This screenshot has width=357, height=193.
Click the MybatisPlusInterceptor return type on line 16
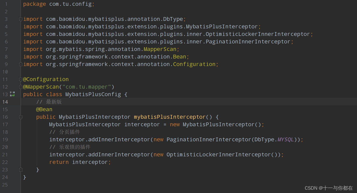point(95,117)
